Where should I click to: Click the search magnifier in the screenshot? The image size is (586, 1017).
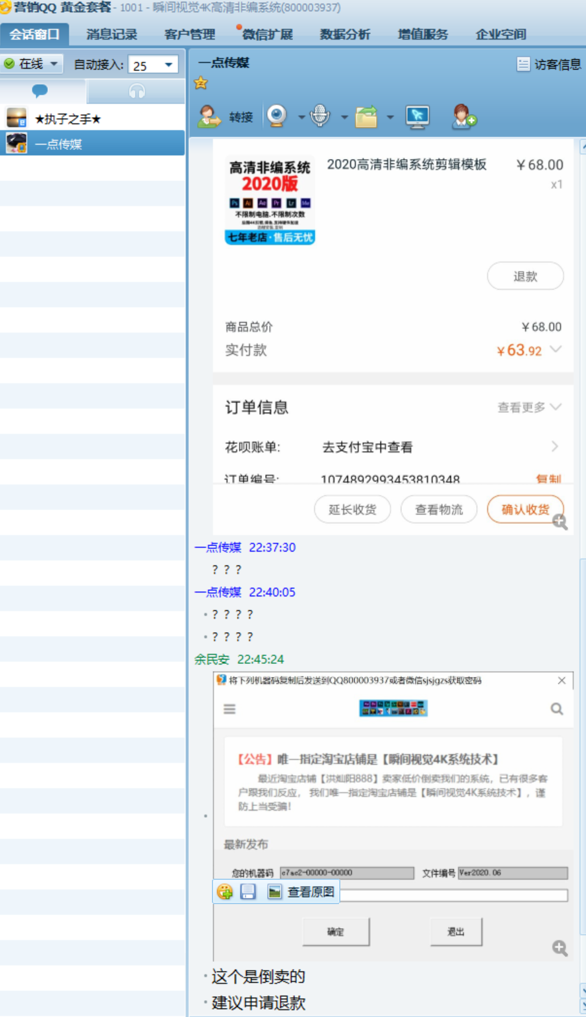pos(557,709)
